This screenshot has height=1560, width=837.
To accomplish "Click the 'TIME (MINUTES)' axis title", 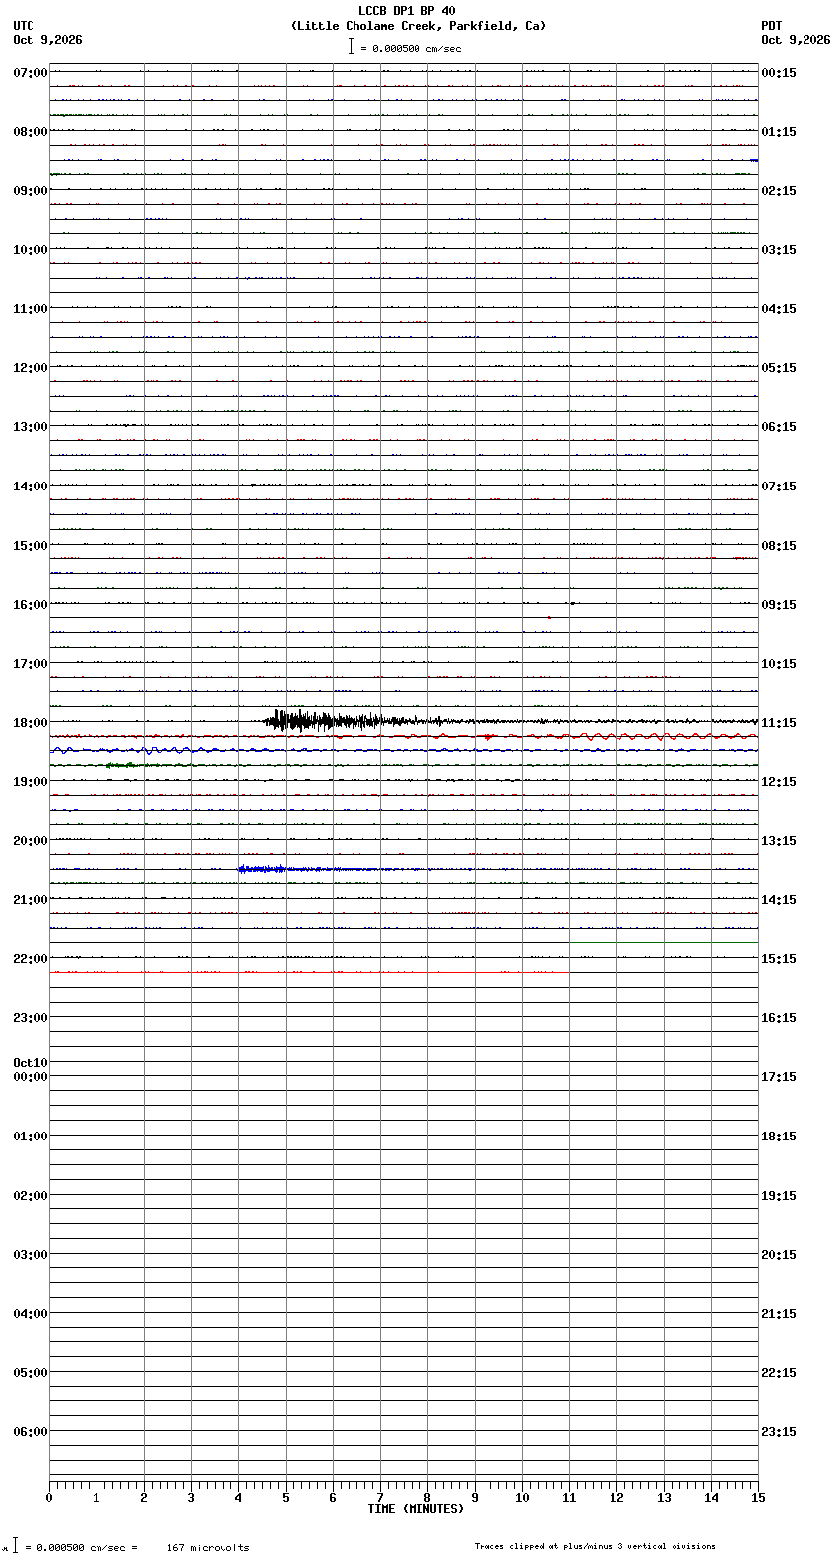I will pyautogui.click(x=416, y=1509).
